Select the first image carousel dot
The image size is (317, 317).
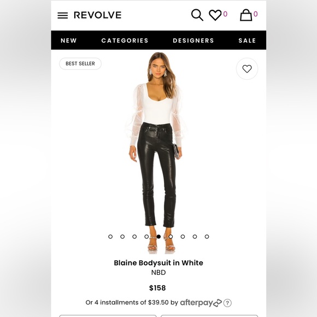click(110, 237)
